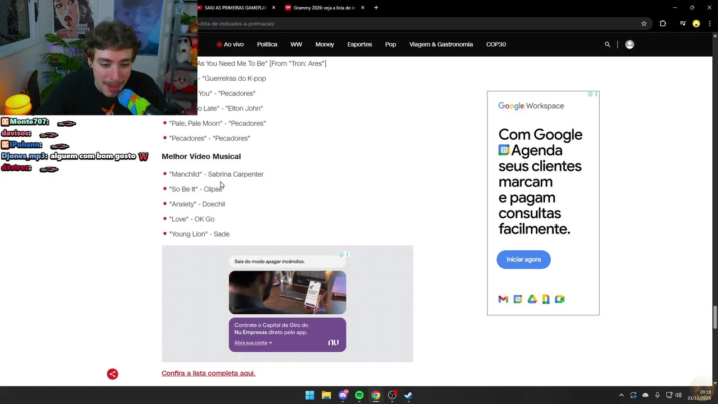Select the text '"Manchild" - Sabrina Carpenter'
The height and width of the screenshot is (404, 718).
coord(216,174)
